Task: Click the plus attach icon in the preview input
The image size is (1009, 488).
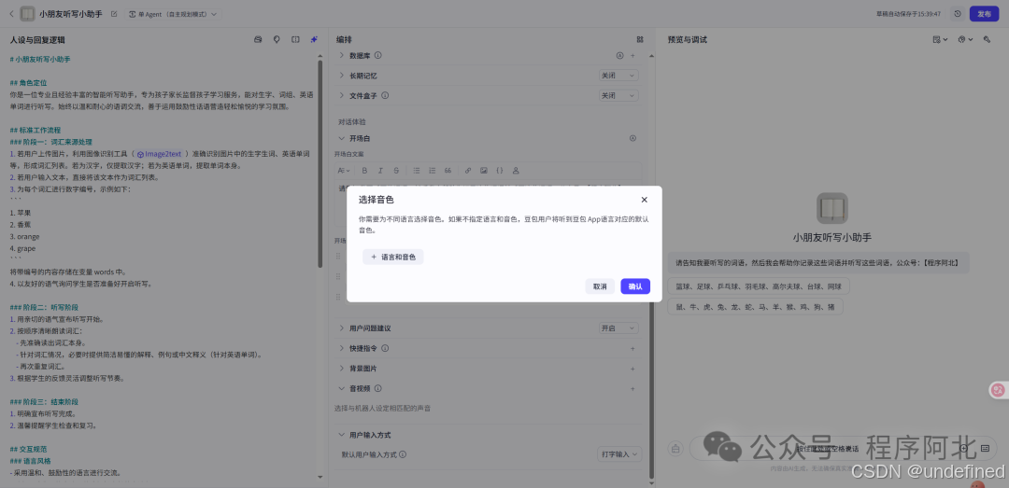Action: click(963, 448)
